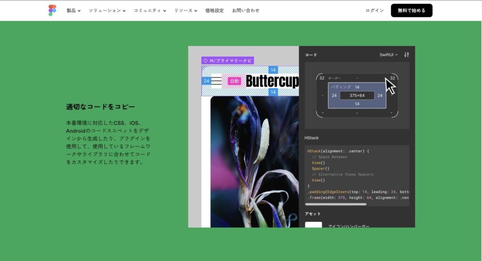Click the HStack section label
Viewport: 482px width, 261px height.
click(312, 138)
